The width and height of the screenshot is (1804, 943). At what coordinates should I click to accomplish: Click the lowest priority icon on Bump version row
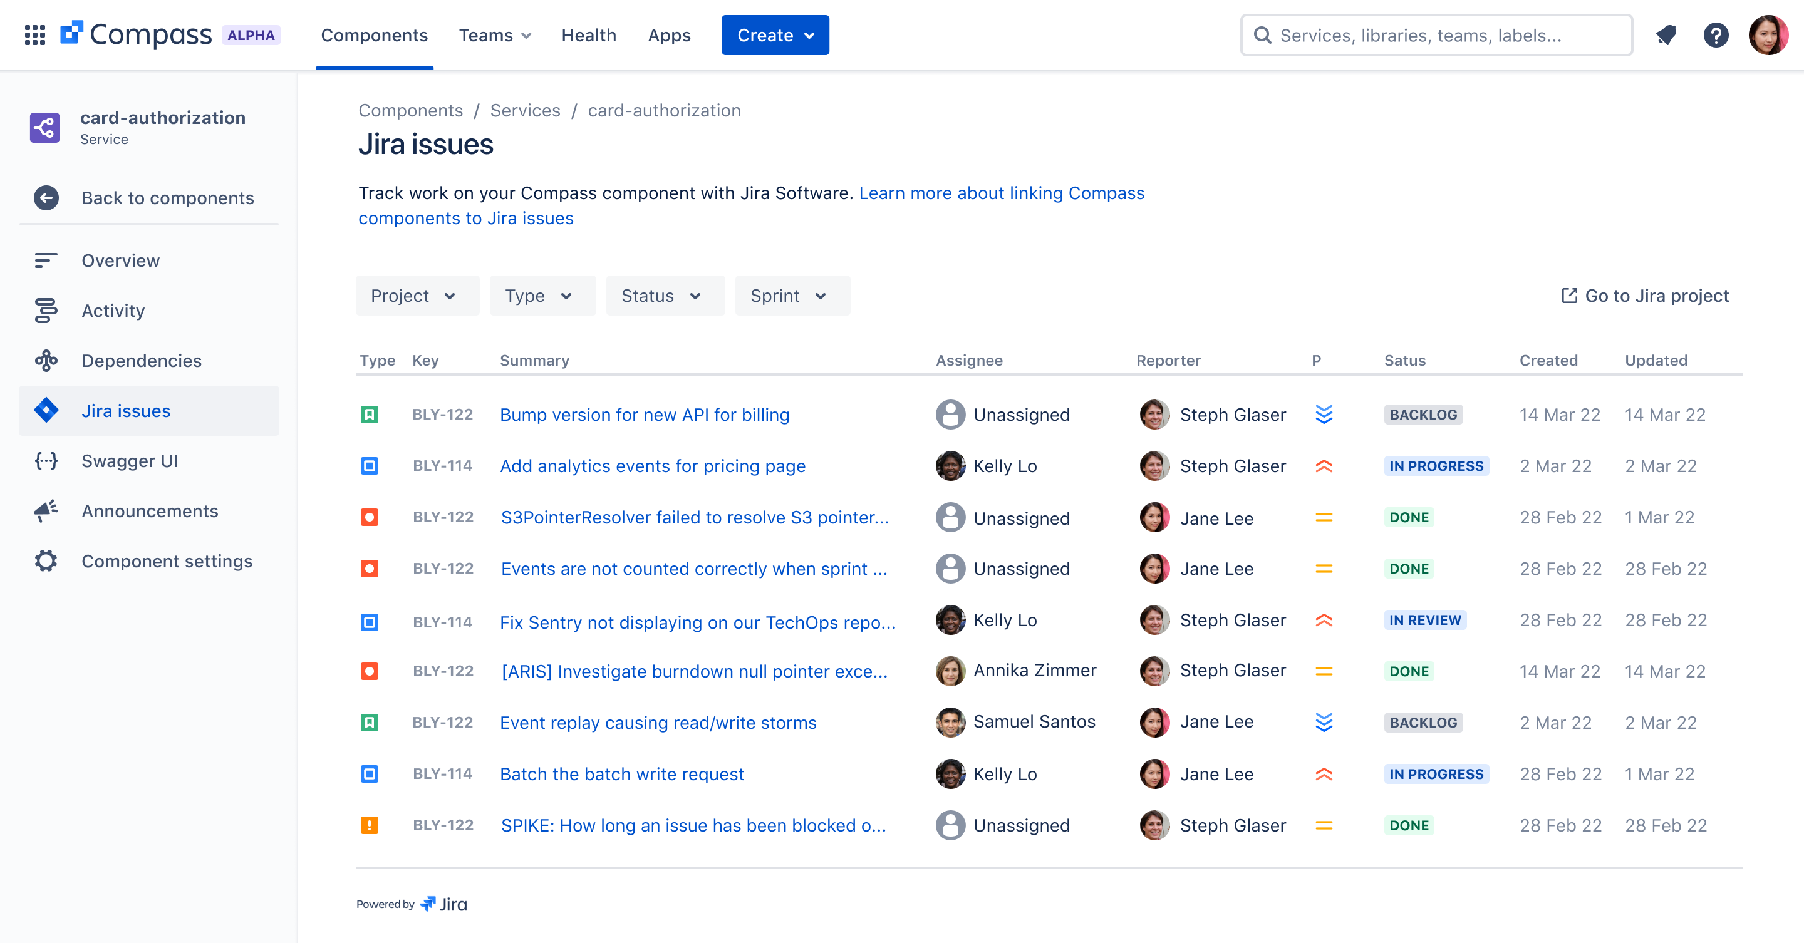[x=1324, y=415]
